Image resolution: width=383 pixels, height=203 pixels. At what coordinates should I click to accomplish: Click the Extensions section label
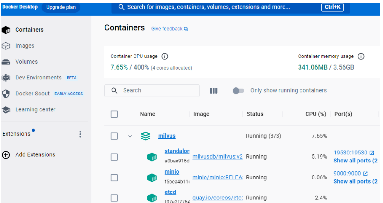pyautogui.click(x=16, y=134)
